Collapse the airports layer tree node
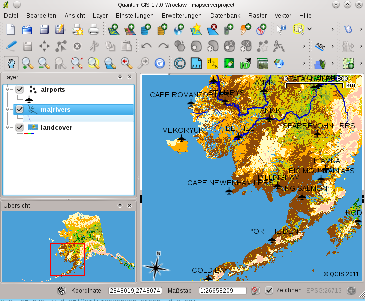365x301 pixels. (x=8, y=89)
